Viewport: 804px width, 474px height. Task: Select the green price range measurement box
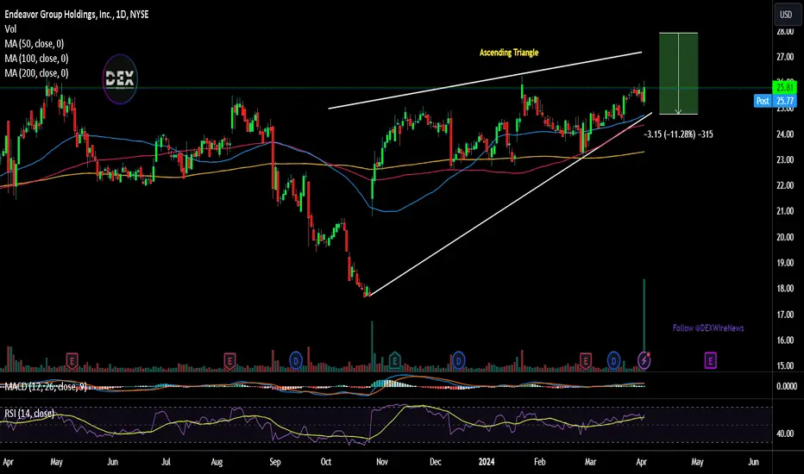click(678, 73)
